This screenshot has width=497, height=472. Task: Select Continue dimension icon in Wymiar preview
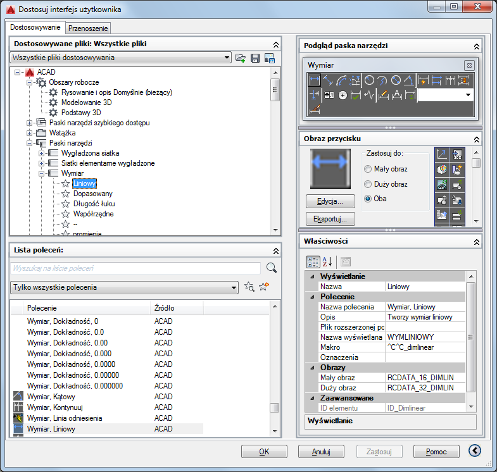pos(450,80)
